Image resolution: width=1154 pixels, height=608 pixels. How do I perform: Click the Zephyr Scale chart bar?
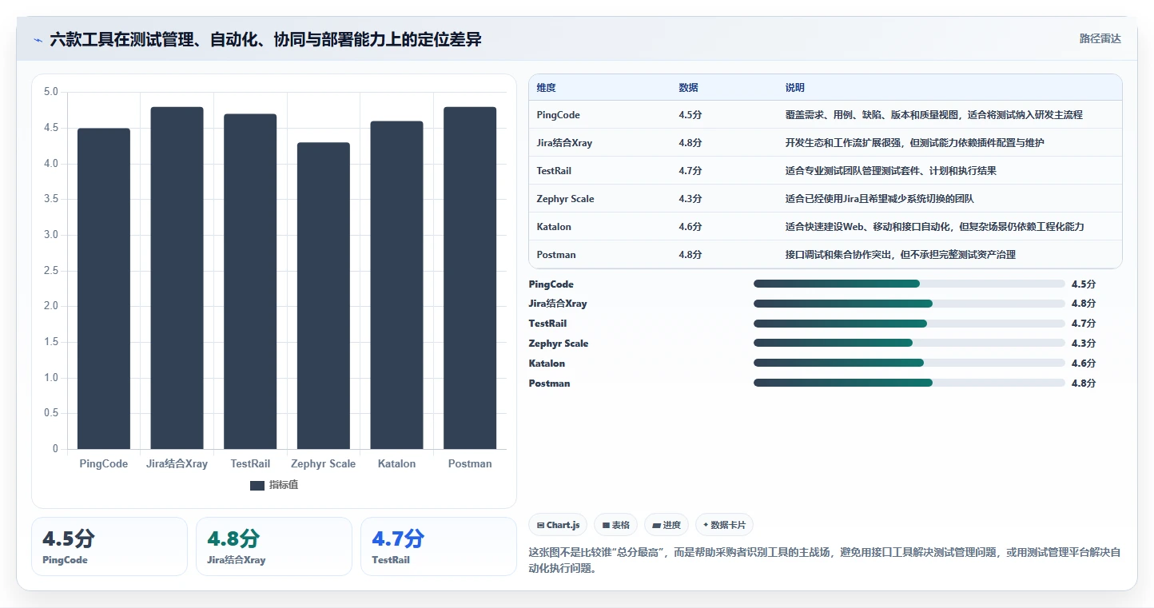pos(324,296)
